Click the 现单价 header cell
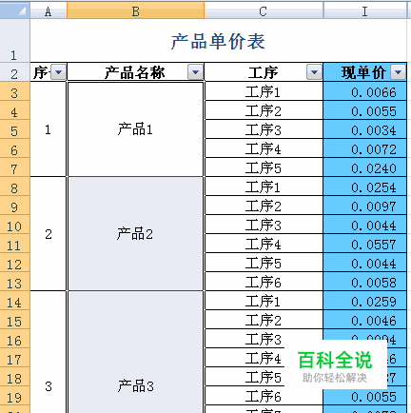Image resolution: width=411 pixels, height=413 pixels. coord(364,72)
